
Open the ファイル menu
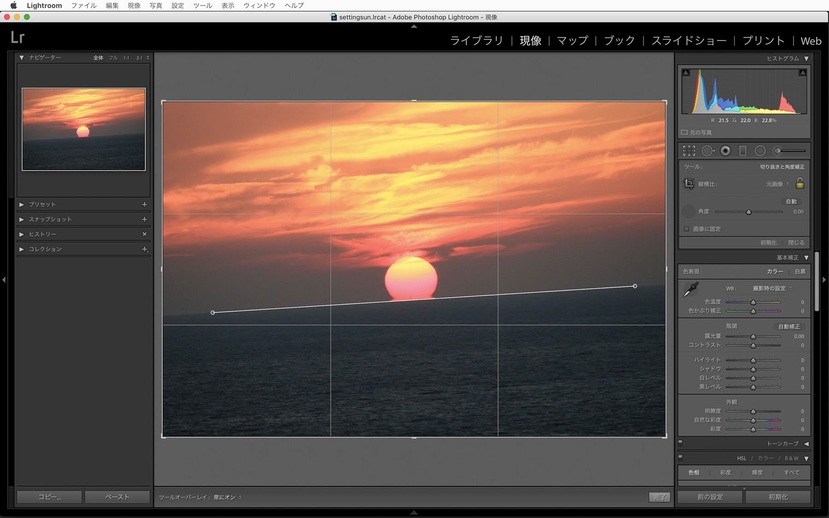[x=84, y=6]
